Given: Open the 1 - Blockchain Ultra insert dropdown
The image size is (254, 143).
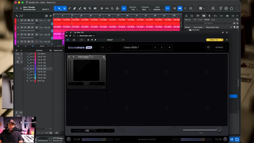Looking at the screenshot, I should pos(86,36).
